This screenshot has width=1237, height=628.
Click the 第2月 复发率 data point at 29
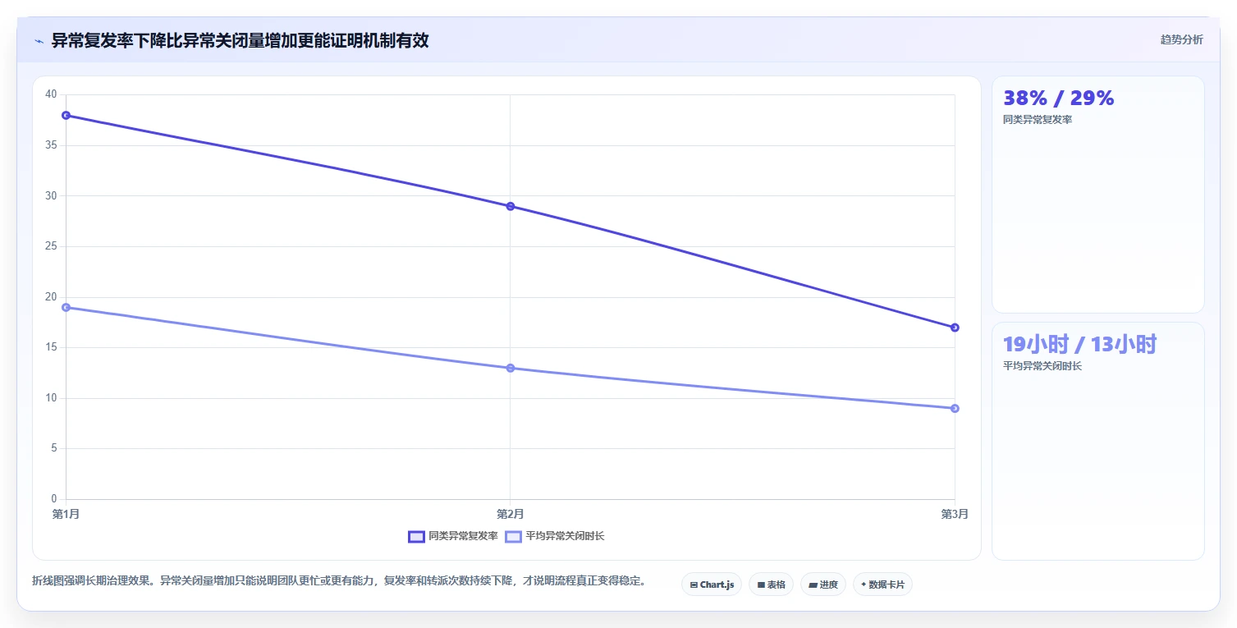511,206
